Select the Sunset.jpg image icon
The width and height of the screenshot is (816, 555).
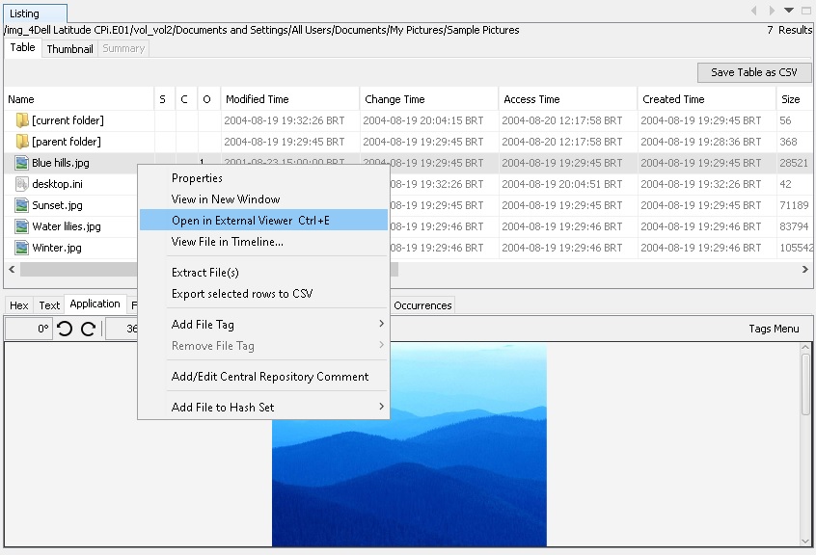(22, 205)
